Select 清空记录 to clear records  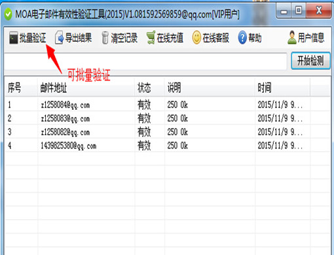(x=120, y=37)
